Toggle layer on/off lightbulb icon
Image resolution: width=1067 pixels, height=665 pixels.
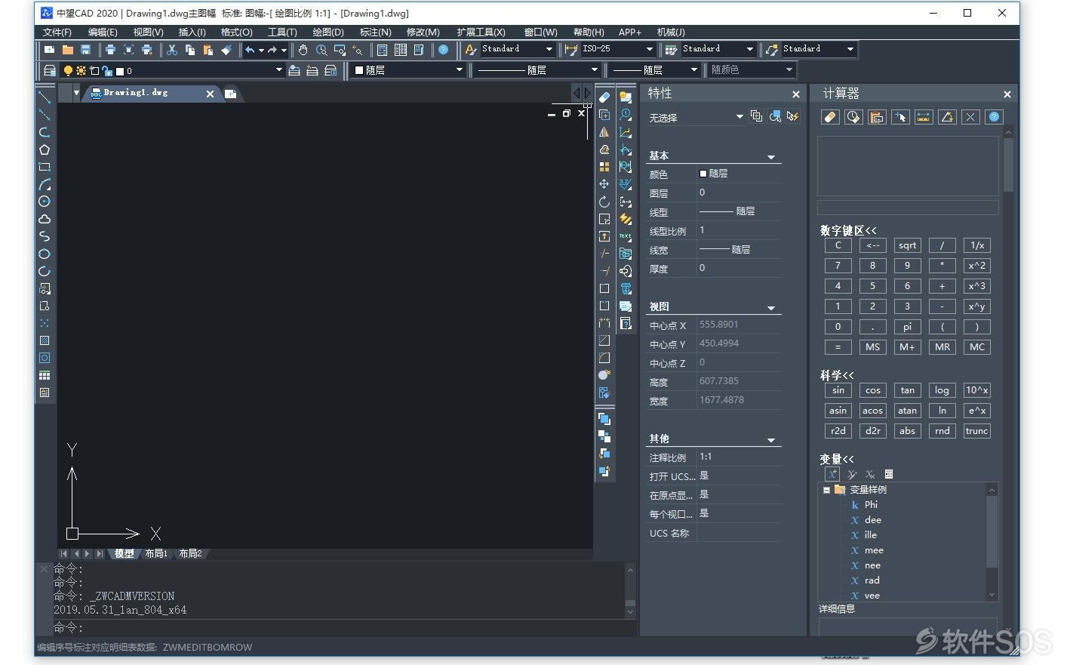coord(68,70)
